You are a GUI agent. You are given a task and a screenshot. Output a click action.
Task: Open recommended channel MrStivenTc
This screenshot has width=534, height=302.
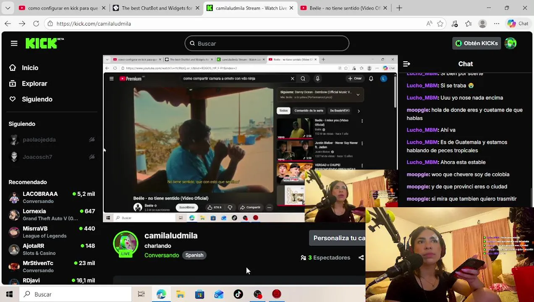click(52, 266)
